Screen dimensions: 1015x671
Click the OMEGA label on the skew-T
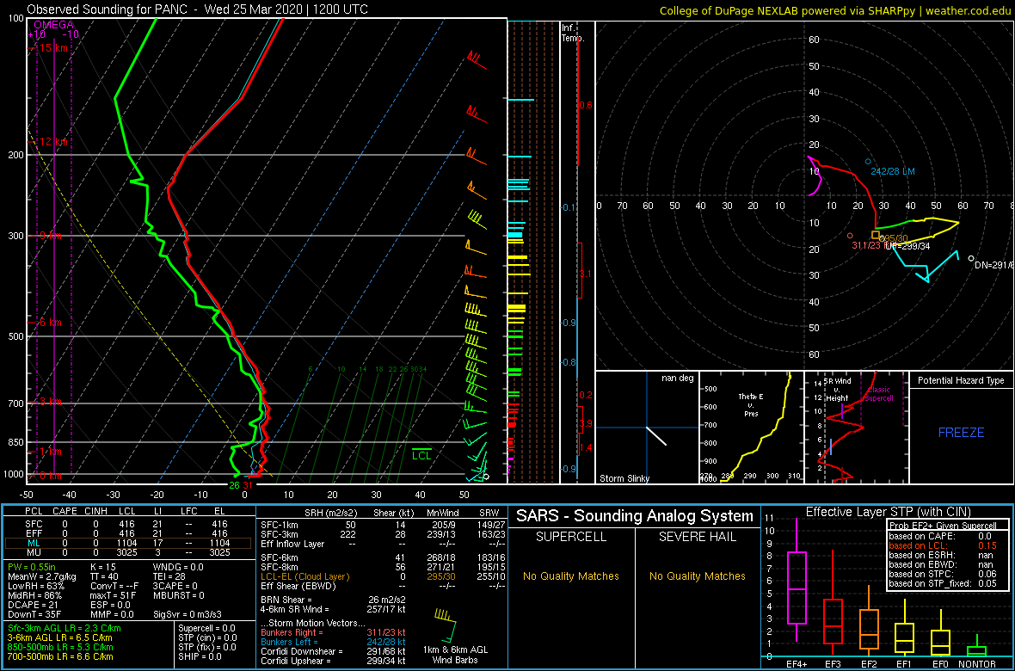click(53, 25)
